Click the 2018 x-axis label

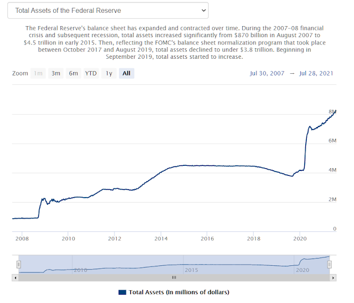click(254, 239)
